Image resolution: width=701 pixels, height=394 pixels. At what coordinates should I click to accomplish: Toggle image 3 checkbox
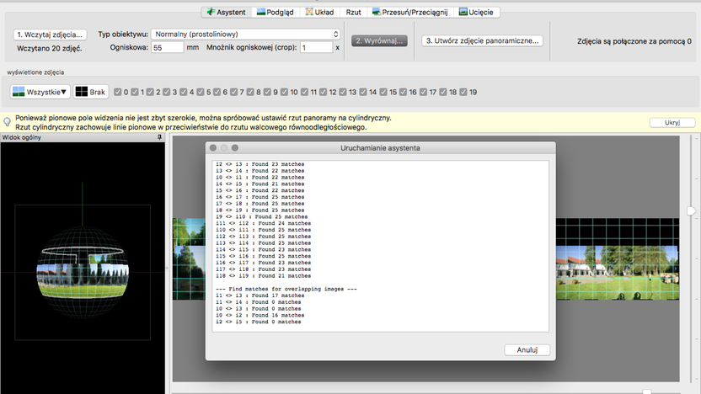point(166,92)
